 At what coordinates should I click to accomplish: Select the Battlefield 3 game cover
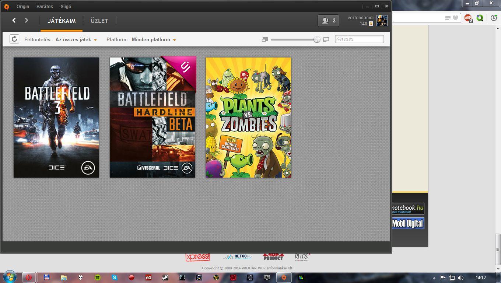coord(56,118)
